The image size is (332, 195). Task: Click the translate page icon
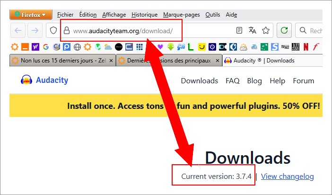coord(253,30)
